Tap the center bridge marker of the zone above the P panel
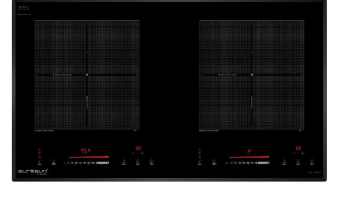The image size is (339, 207). click(251, 75)
